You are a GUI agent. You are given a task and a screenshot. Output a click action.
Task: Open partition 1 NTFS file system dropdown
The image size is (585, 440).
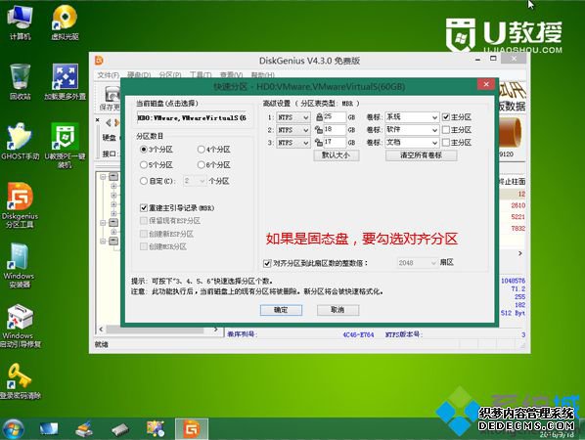pyautogui.click(x=293, y=117)
